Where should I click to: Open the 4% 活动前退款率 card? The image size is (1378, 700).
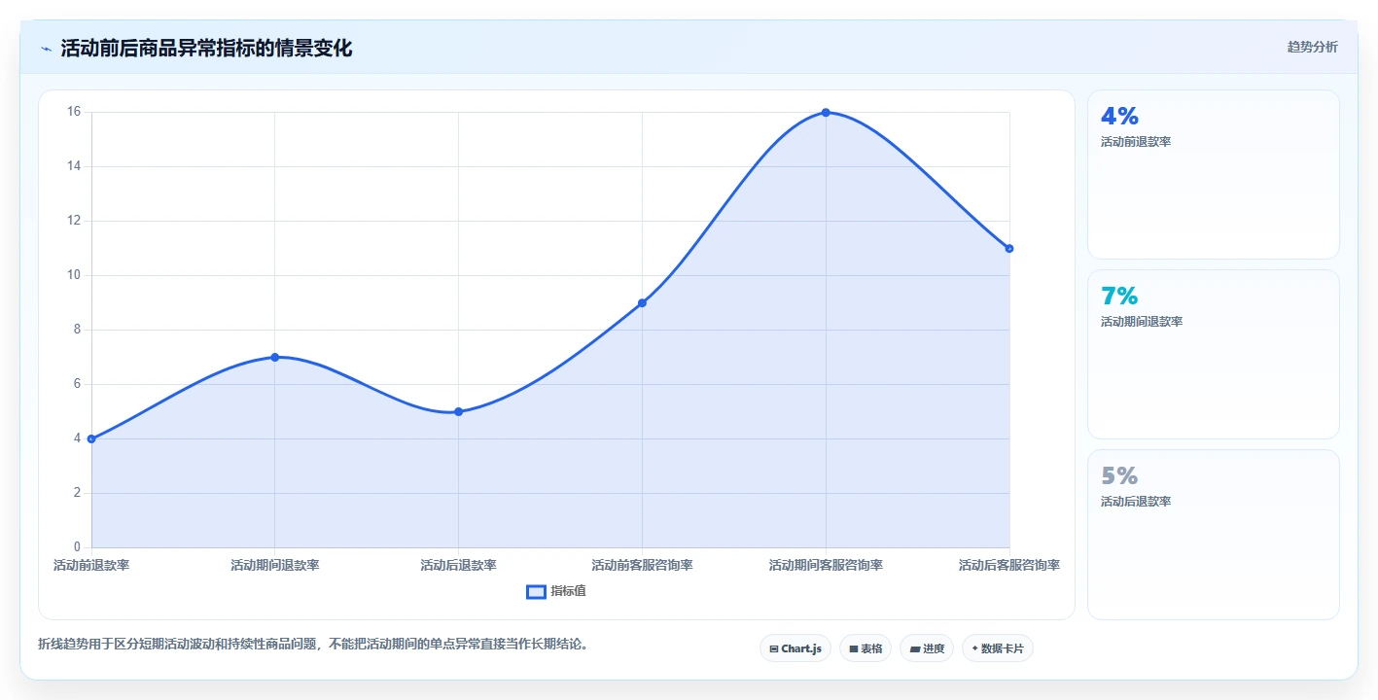pos(1213,174)
